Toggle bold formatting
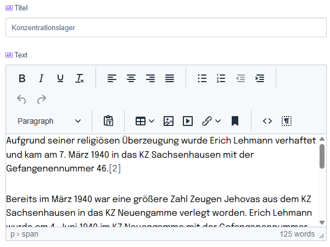Screen dimensions: 330x247 [x=22, y=78]
